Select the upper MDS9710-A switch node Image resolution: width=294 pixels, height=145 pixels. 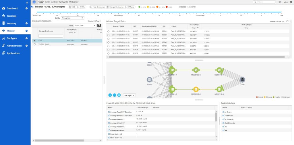[219, 70]
